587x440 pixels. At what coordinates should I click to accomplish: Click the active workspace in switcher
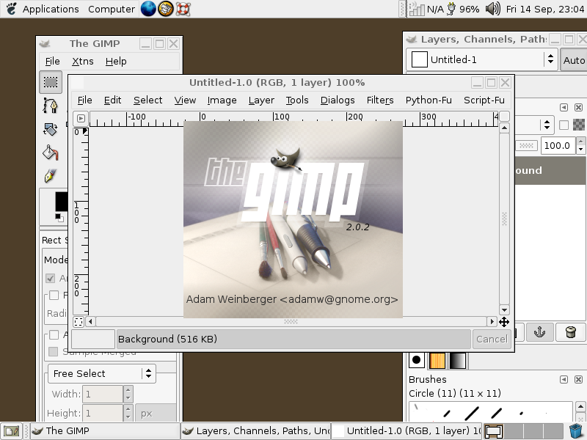[494, 431]
